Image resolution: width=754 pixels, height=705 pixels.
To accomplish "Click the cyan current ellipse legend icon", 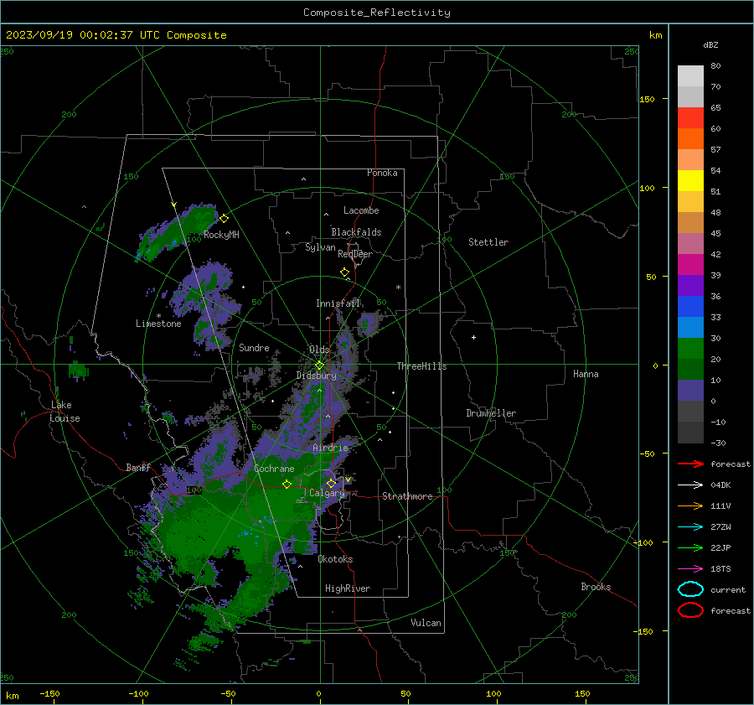I will tap(690, 589).
